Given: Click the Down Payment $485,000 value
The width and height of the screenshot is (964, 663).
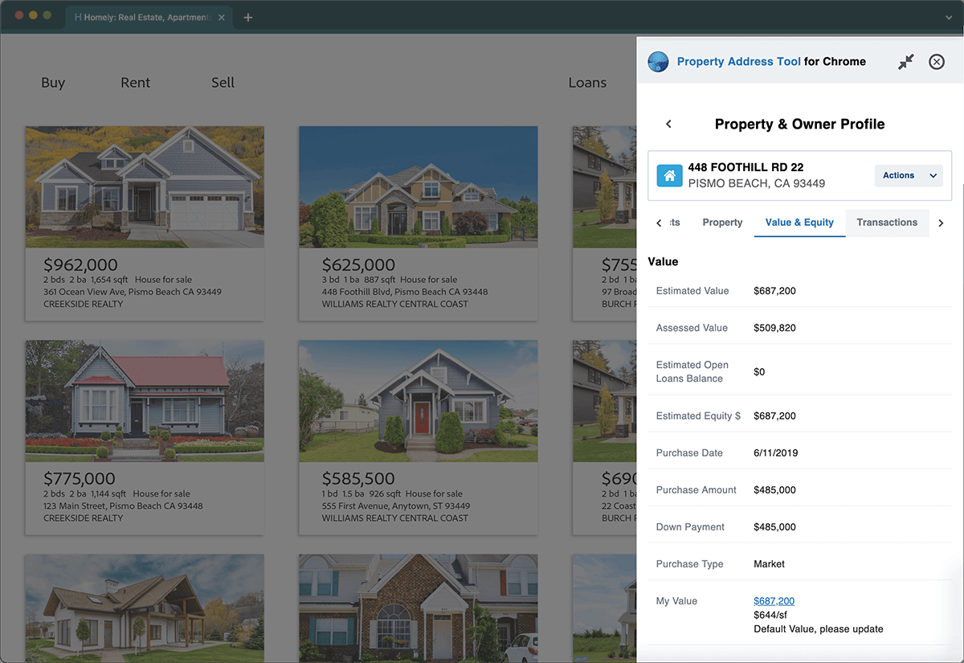Looking at the screenshot, I should click(x=774, y=527).
